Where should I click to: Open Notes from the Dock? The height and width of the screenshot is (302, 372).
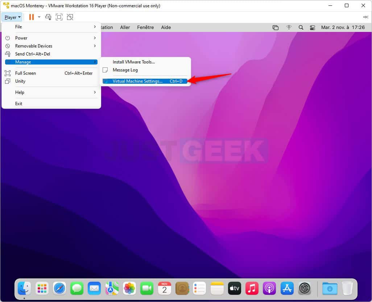click(x=217, y=288)
